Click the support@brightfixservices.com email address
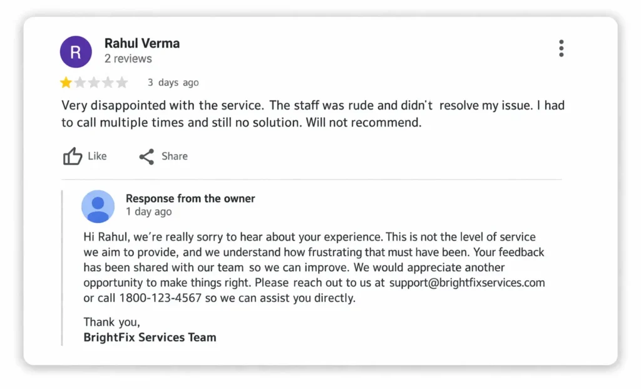Screen dimensions: 641x389 point(467,283)
